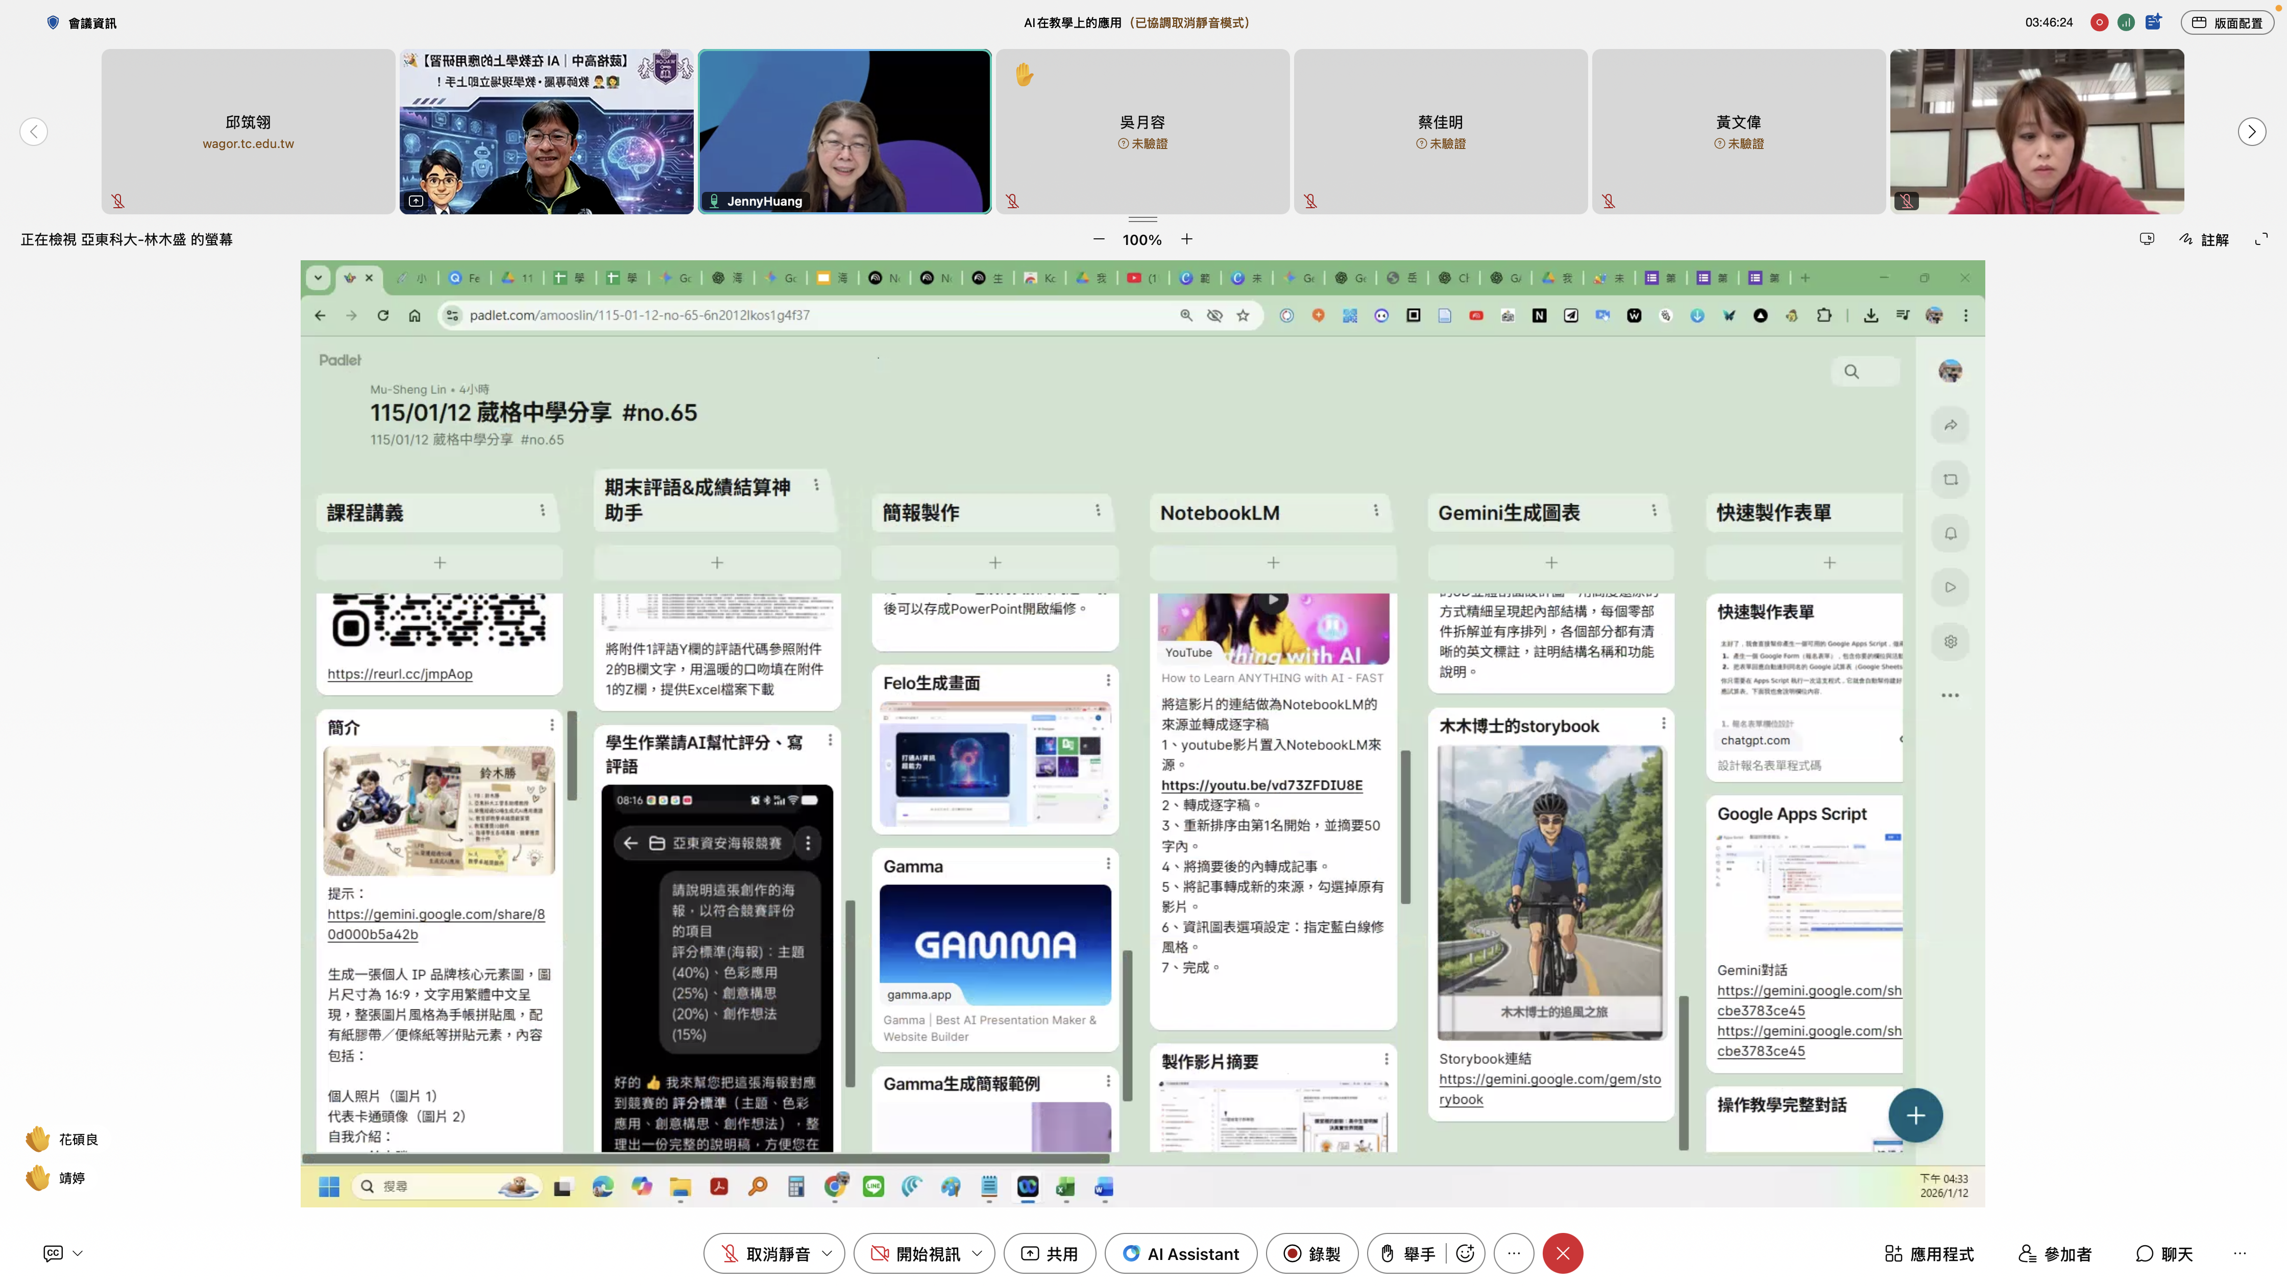Open AI Assistant in meeting toolbar

[1181, 1253]
